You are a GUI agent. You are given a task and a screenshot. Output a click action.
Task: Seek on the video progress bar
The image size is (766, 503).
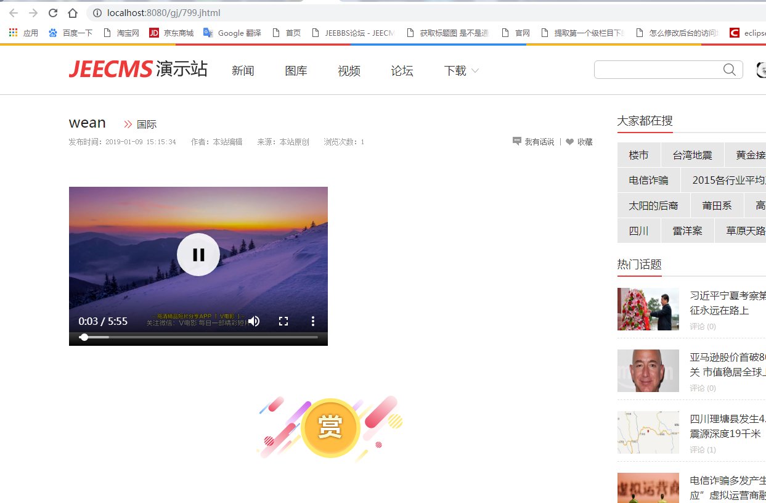[198, 337]
